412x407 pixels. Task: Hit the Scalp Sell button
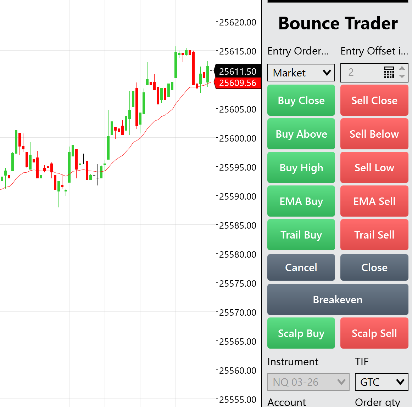coord(374,333)
